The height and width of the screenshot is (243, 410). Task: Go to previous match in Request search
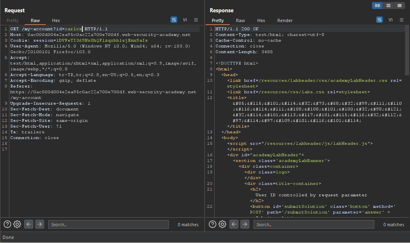click(x=29, y=224)
